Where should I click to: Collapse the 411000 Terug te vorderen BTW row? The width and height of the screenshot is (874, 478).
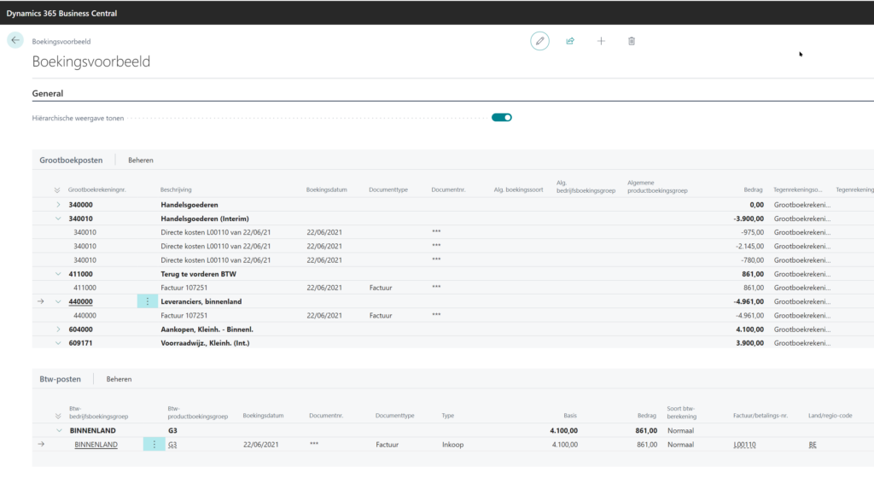[58, 274]
